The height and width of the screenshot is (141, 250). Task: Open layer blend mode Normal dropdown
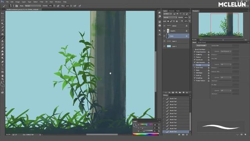tap(170, 17)
